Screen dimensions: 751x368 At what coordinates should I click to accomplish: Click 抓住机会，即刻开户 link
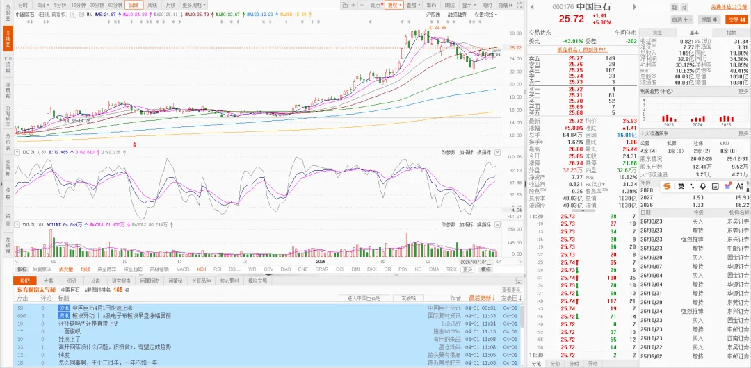pyautogui.click(x=581, y=50)
